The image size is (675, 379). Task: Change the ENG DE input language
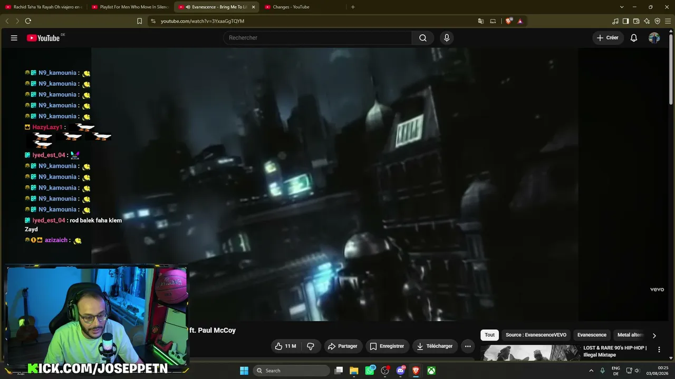[x=616, y=371]
